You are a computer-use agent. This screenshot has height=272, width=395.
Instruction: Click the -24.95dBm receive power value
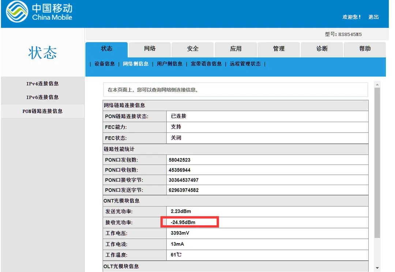tap(183, 222)
